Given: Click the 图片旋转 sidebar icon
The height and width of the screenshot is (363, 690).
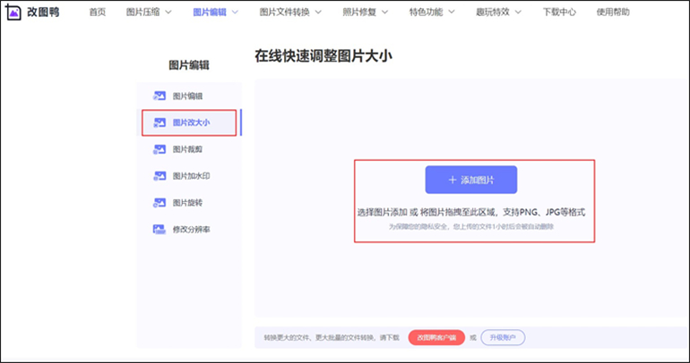Looking at the screenshot, I should pyautogui.click(x=160, y=203).
